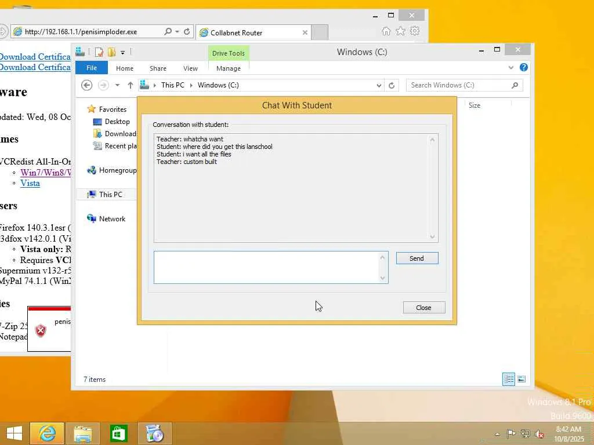The height and width of the screenshot is (445, 594).
Task: Open first Download Certificate link
Action: tap(35, 57)
